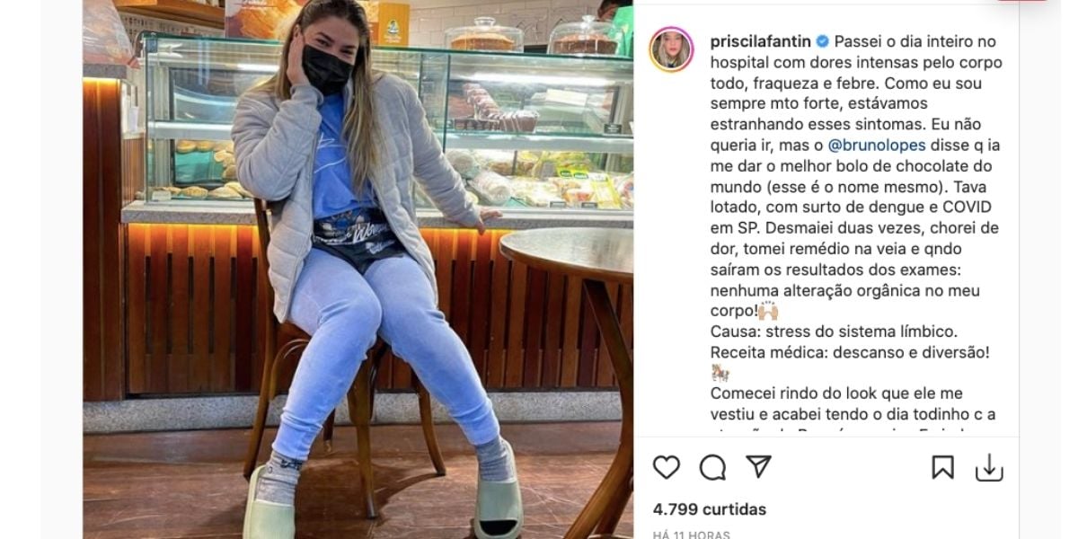The height and width of the screenshot is (539, 1078).
Task: Open comments with the speech bubble icon
Action: pyautogui.click(x=712, y=467)
